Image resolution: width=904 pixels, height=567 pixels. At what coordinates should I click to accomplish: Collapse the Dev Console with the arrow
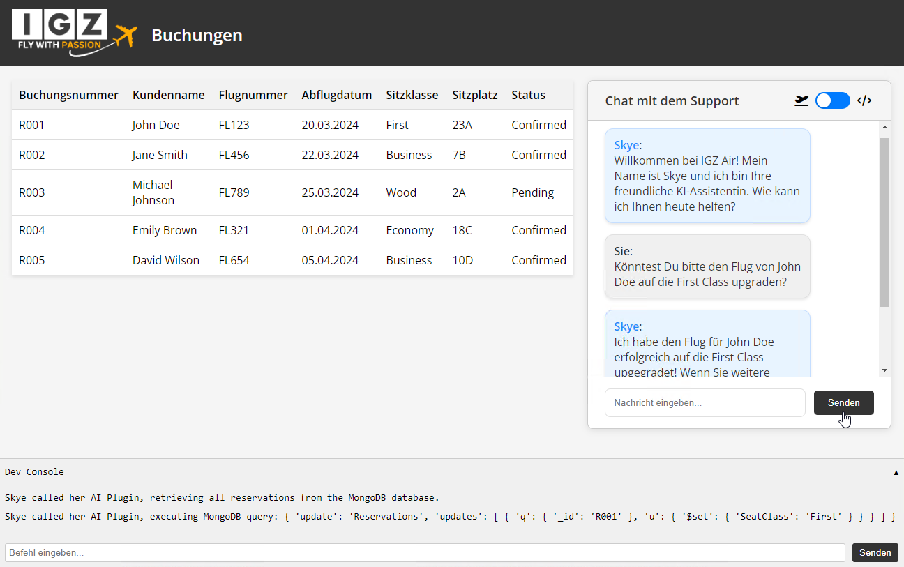[896, 472]
